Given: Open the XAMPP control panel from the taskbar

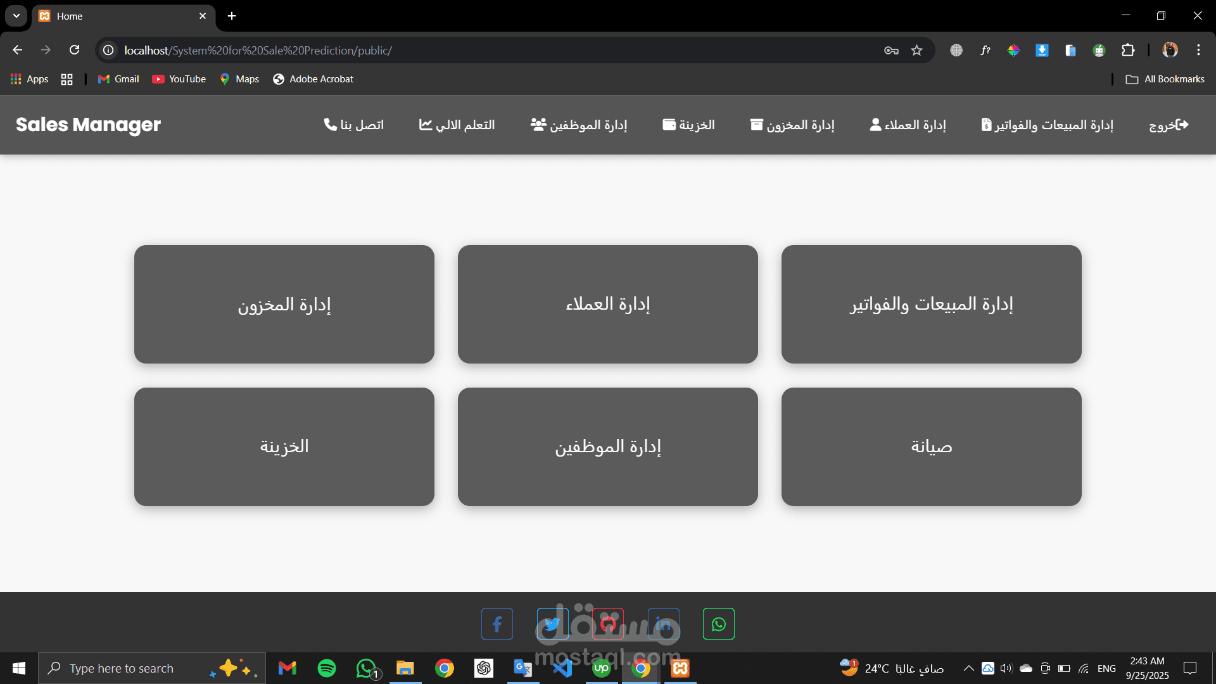Looking at the screenshot, I should click(x=680, y=668).
